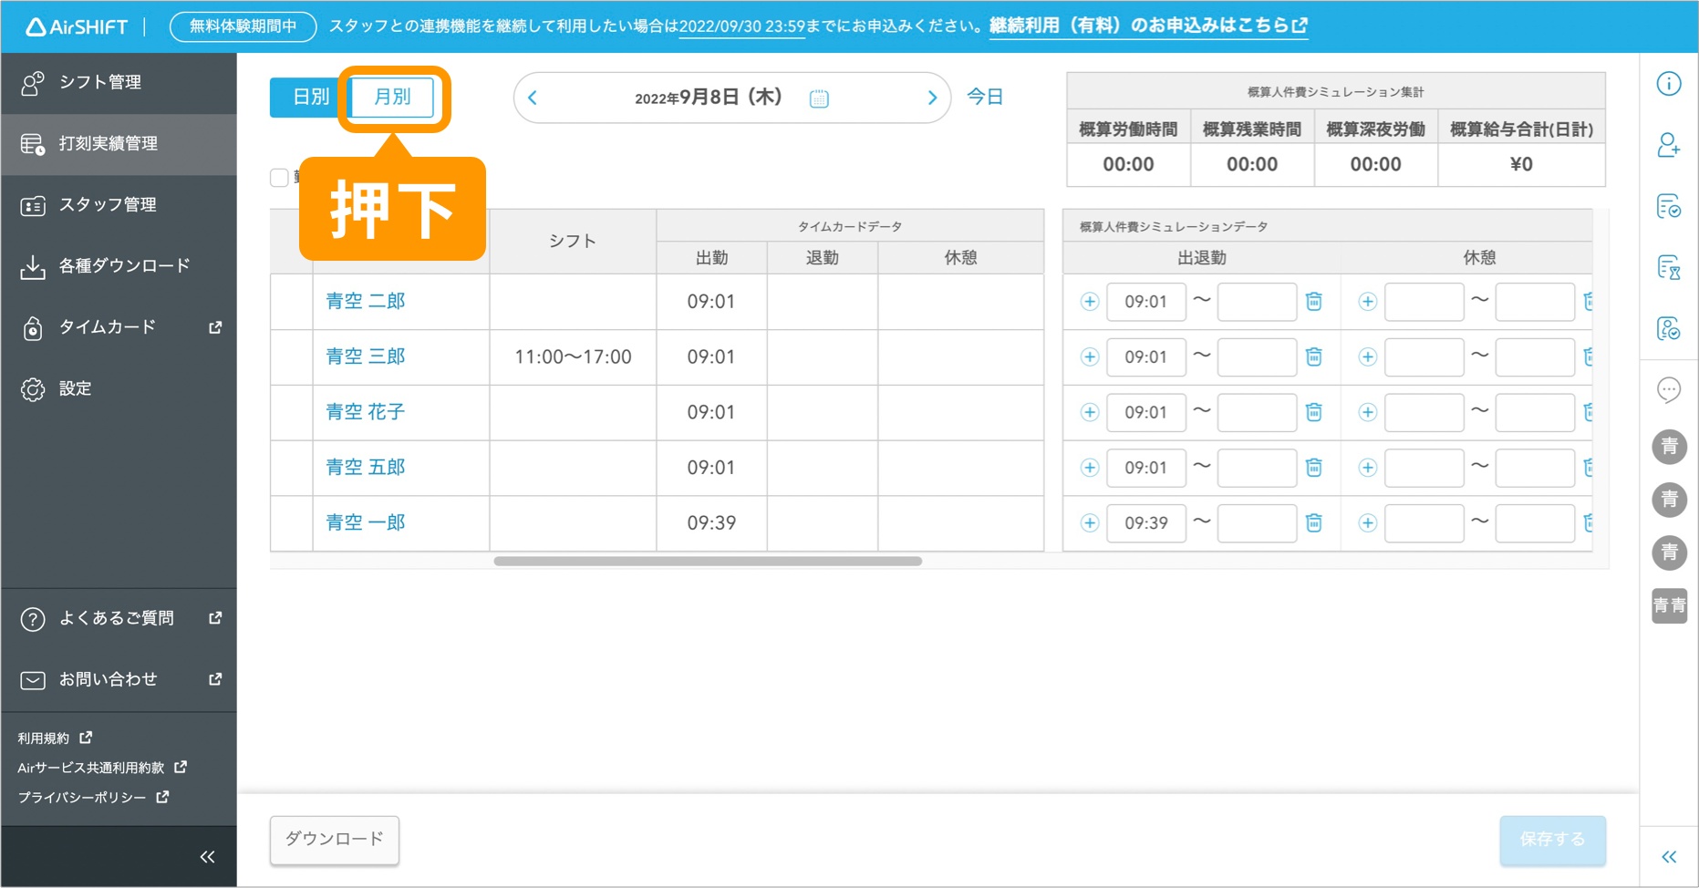This screenshot has height=888, width=1699.
Task: Open シフト管理 in the sidebar
Action: pyautogui.click(x=100, y=83)
